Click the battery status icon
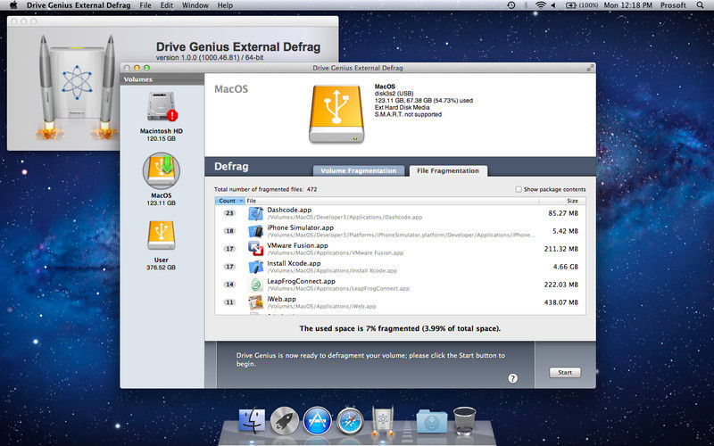The width and height of the screenshot is (714, 446). point(582,5)
